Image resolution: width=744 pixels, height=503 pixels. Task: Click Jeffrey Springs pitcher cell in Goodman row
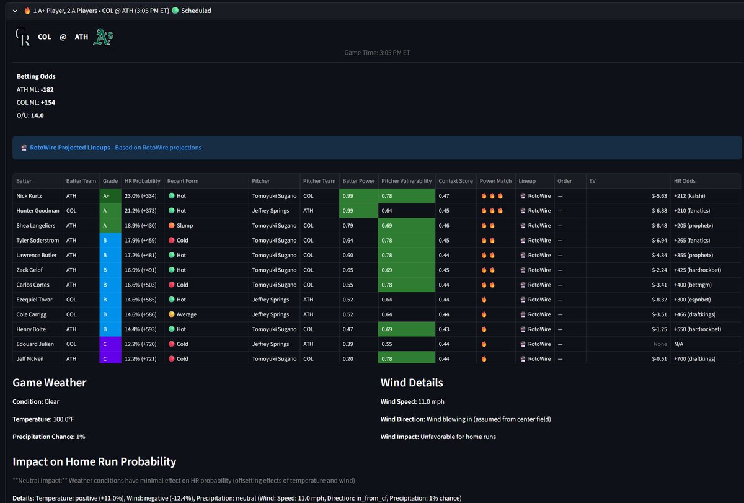[x=275, y=210]
